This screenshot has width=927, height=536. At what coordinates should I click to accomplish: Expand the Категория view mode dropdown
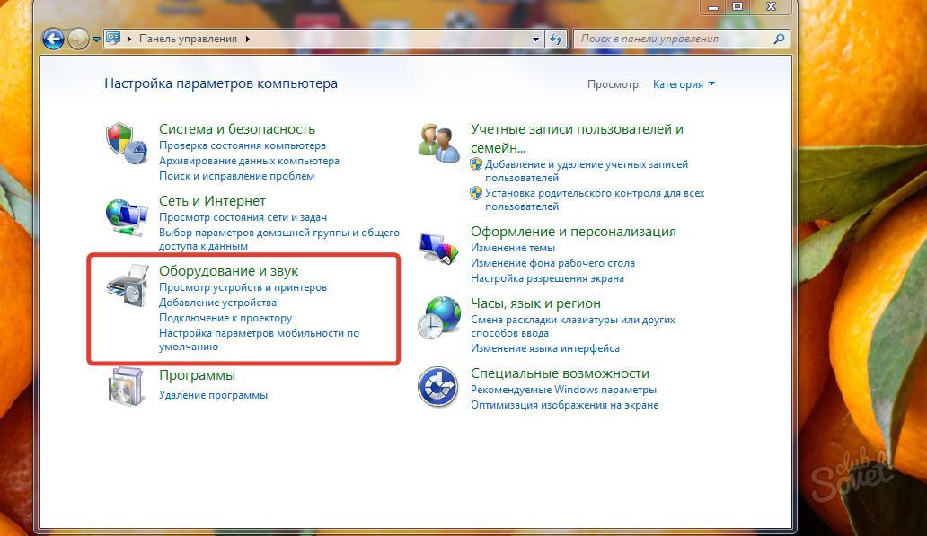(x=684, y=84)
